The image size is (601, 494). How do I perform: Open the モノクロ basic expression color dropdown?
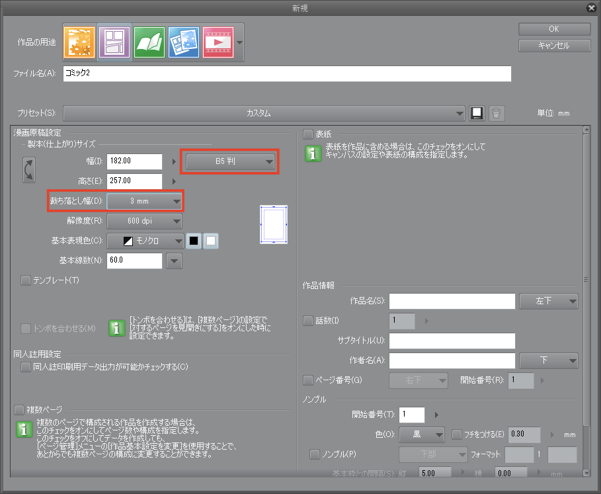pyautogui.click(x=145, y=241)
